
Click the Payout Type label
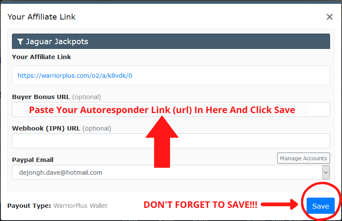pyautogui.click(x=29, y=206)
